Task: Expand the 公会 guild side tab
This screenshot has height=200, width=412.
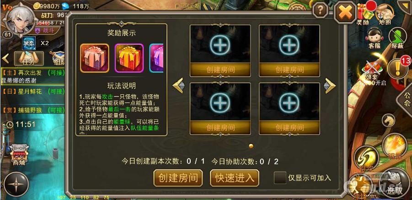Action: [x=406, y=99]
